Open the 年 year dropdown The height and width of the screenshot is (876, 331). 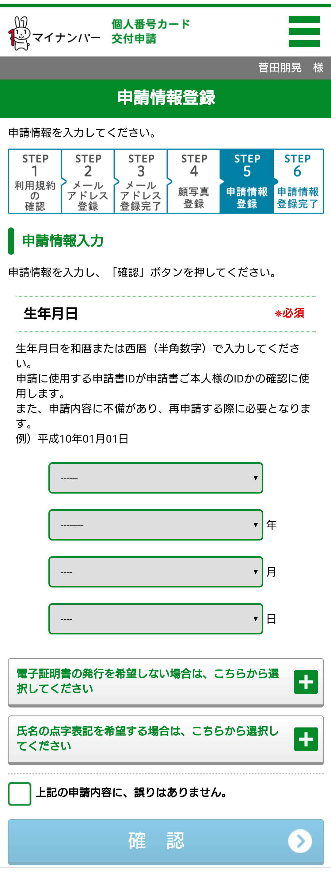click(156, 525)
